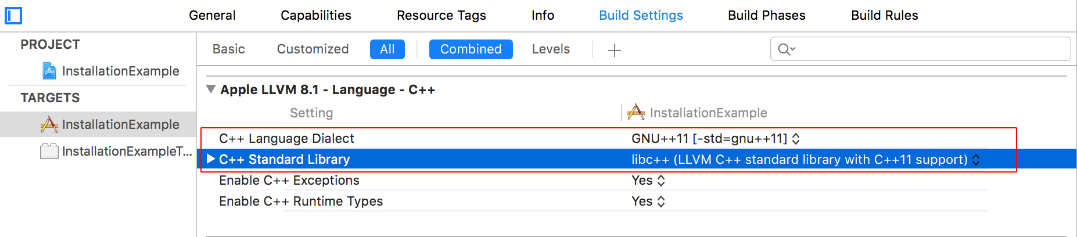The image size is (1077, 237).
Task: Open Enable C++ Runtime Types dropdown
Action: click(648, 201)
